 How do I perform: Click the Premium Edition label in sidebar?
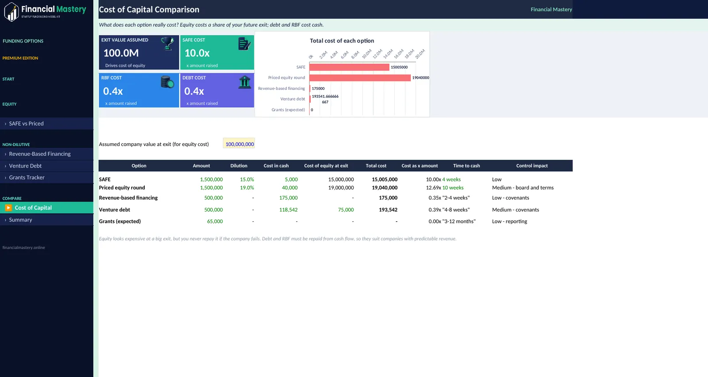coord(20,58)
